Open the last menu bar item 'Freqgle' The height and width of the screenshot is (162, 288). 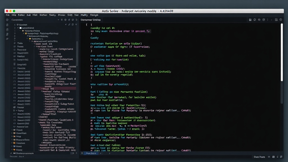tap(94, 15)
